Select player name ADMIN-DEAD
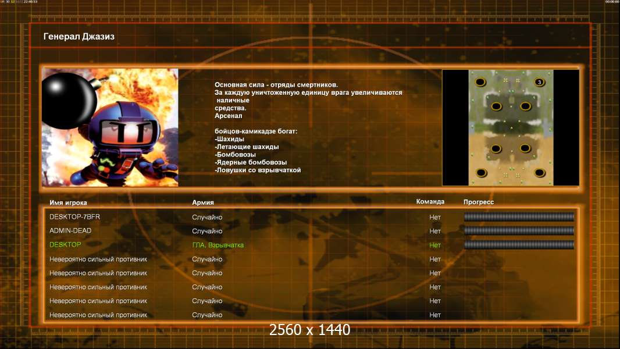The width and height of the screenshot is (620, 349). tap(70, 230)
